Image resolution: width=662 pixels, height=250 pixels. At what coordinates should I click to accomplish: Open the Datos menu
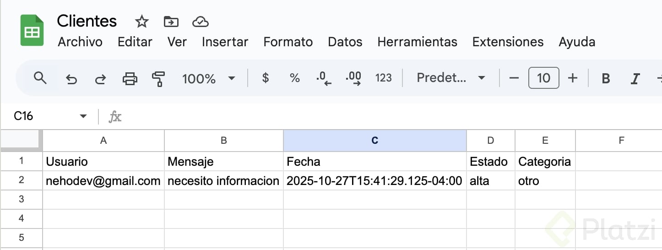[345, 42]
